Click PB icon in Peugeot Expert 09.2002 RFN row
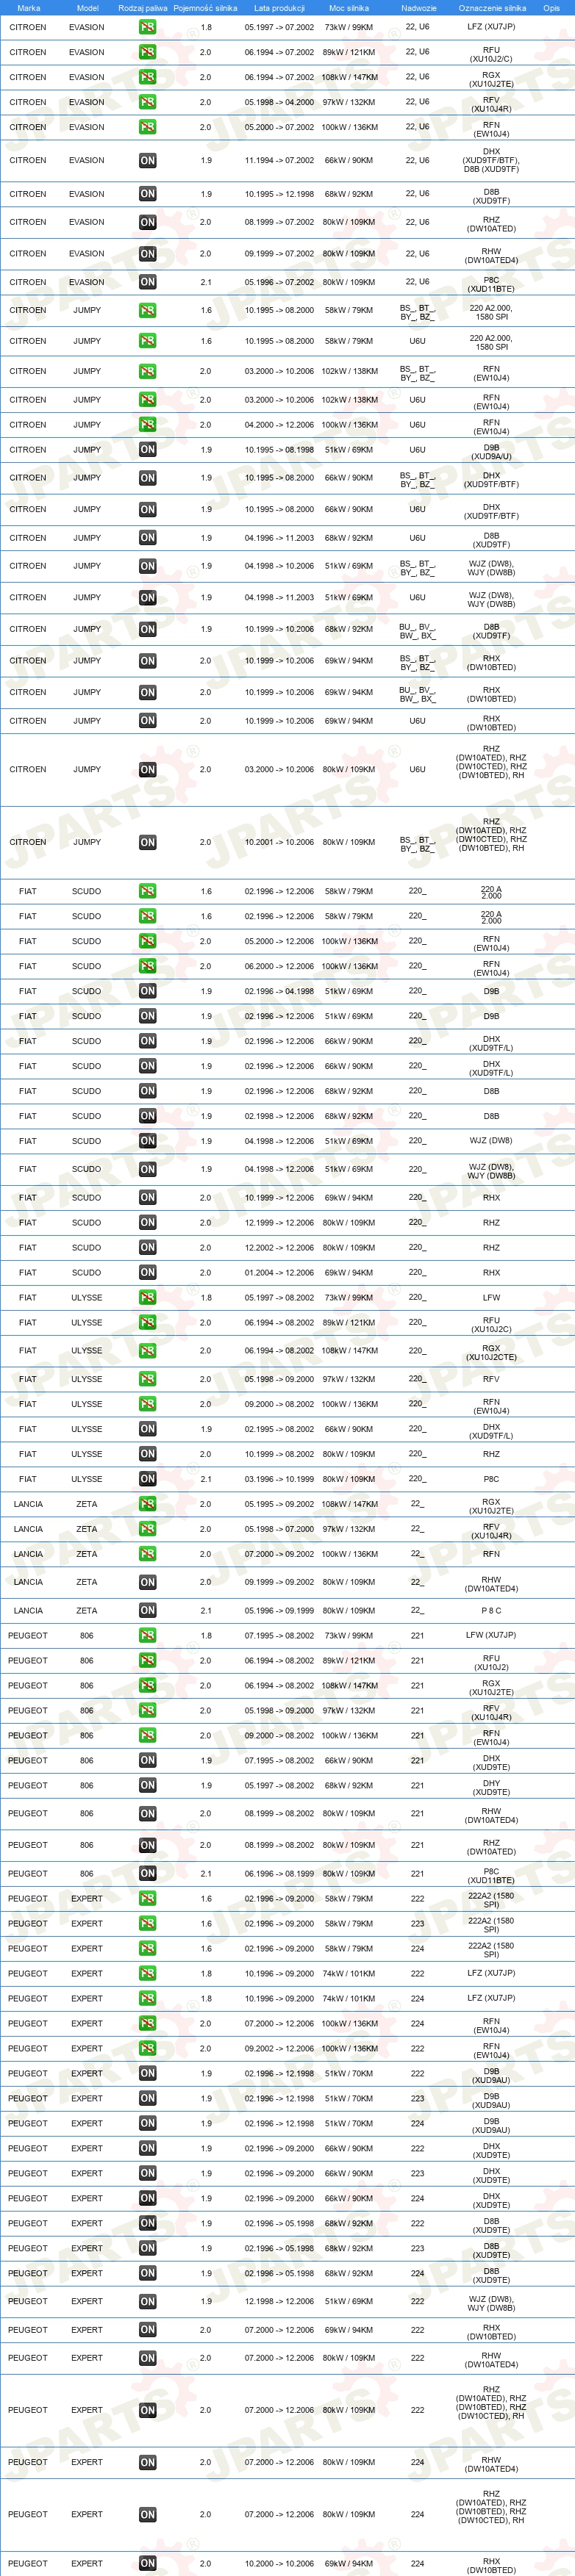Screen dimensions: 575x2576 tap(147, 2049)
